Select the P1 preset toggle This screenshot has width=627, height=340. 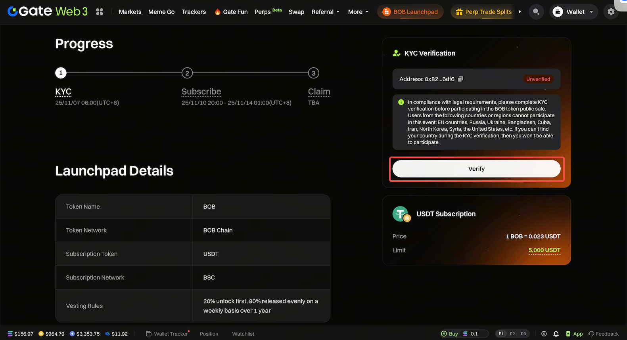(x=501, y=334)
